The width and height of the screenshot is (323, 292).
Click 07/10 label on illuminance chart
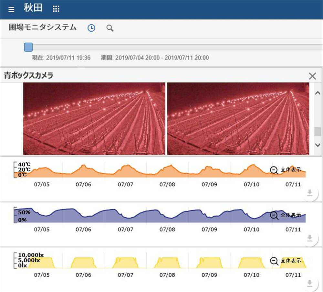tap(252, 275)
